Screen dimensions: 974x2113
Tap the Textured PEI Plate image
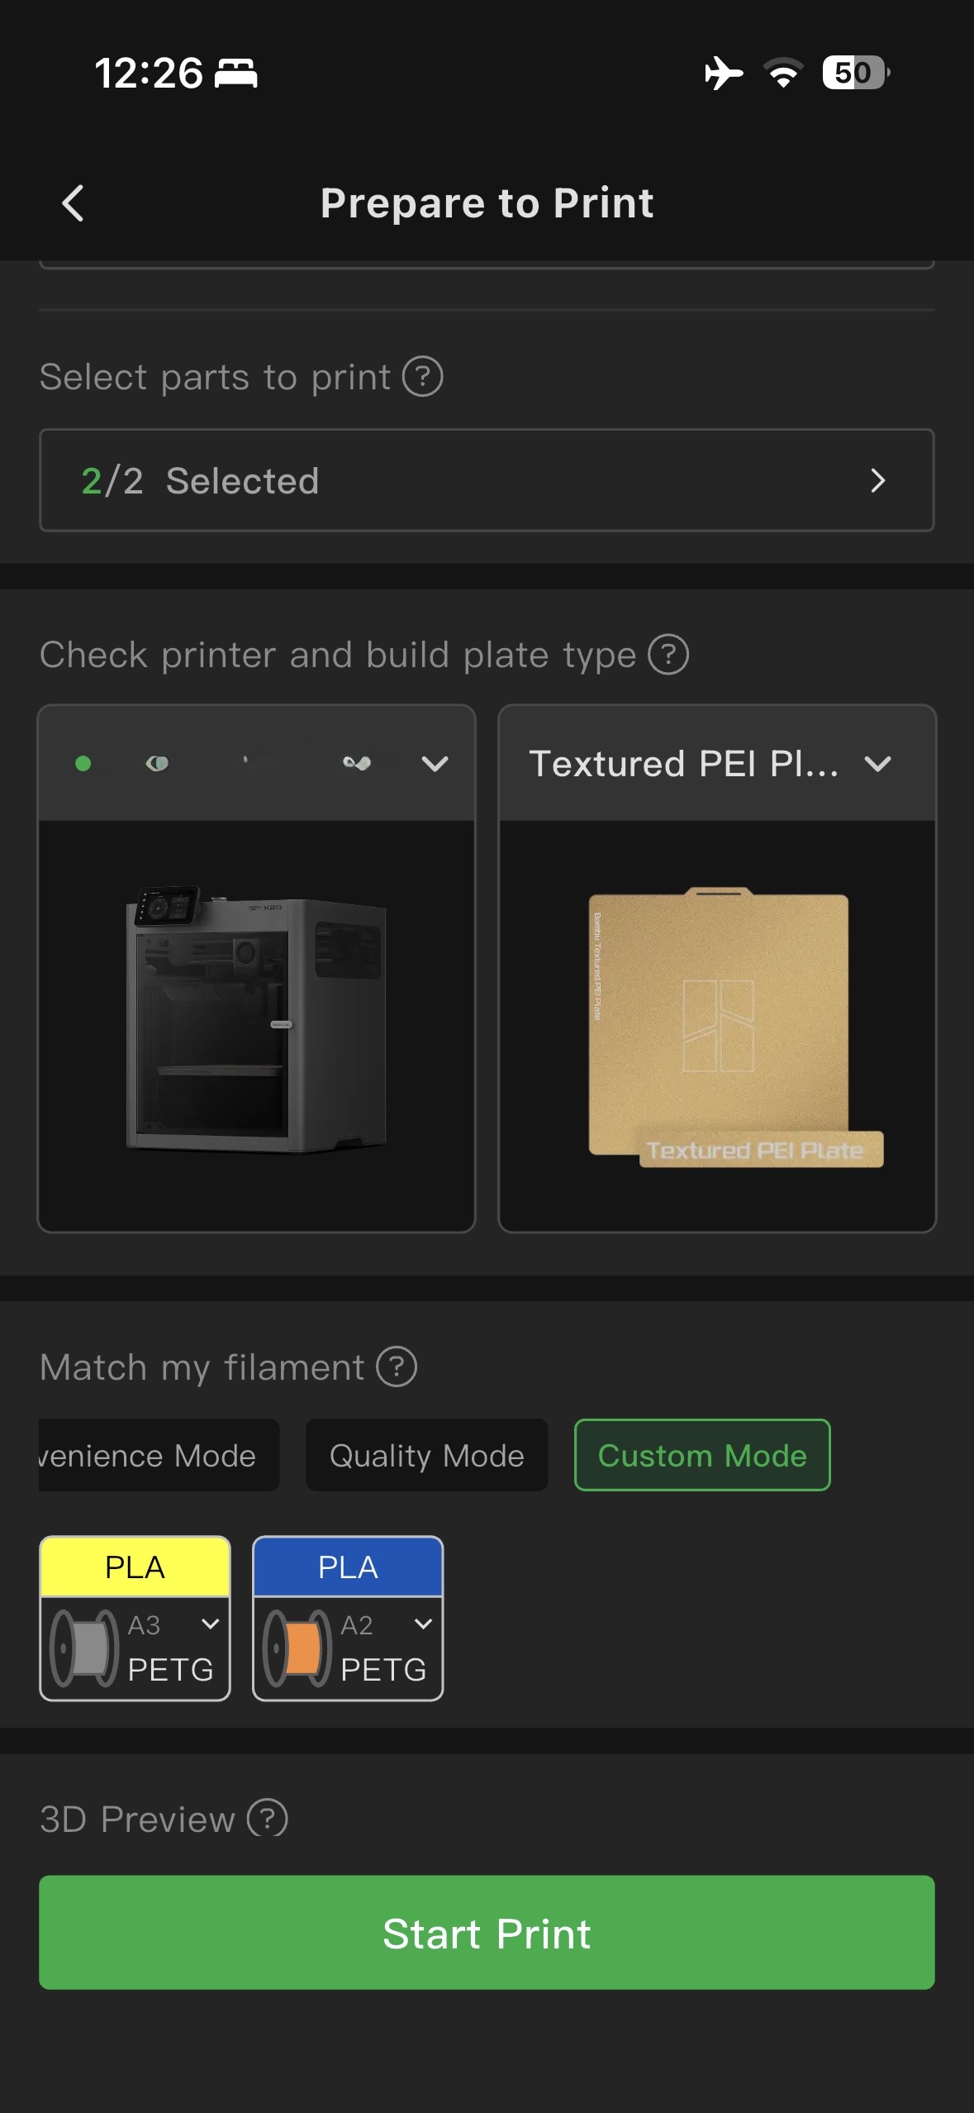[734, 1027]
